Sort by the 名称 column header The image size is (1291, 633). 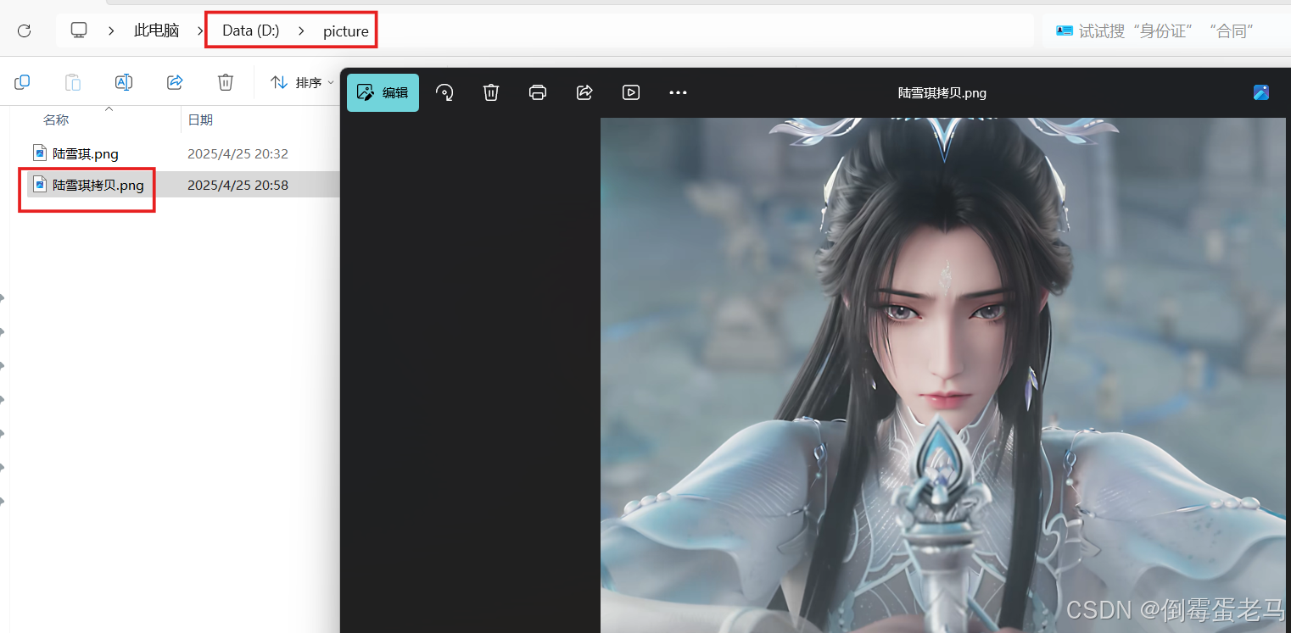56,120
